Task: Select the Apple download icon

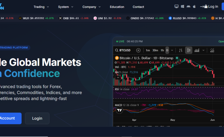Action: coord(194,6)
